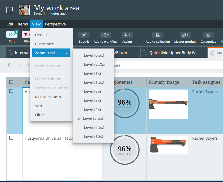The width and height of the screenshot is (223, 182).
Task: Click the back navigation arrow
Action: (x=10, y=65)
